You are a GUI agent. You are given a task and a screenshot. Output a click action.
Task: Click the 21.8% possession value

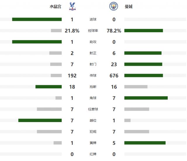click(x=72, y=31)
